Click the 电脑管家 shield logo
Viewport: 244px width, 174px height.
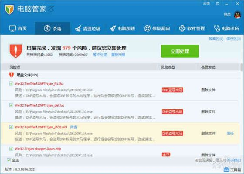pos(9,9)
